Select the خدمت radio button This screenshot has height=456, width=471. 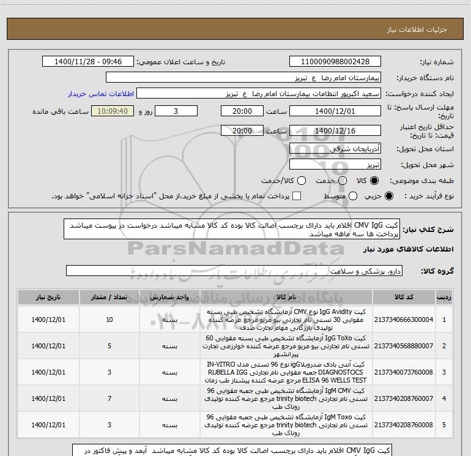343,181
